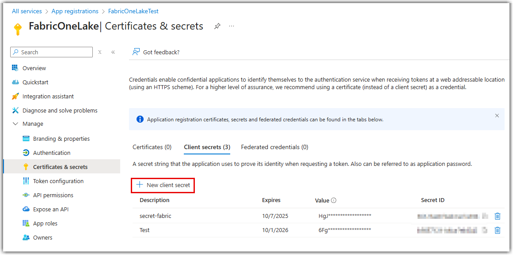Dismiss the blue information banner
The image size is (513, 255).
point(497,116)
